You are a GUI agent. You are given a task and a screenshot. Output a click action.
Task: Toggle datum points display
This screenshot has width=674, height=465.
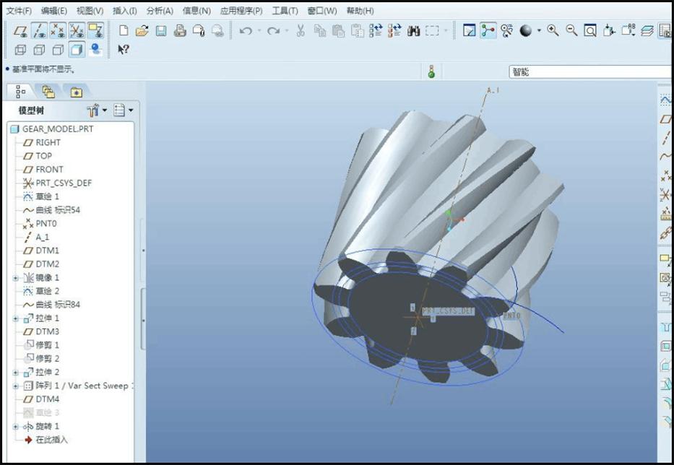59,30
